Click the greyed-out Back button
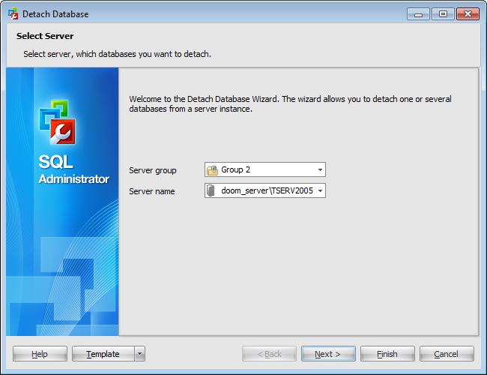The image size is (487, 375). click(x=269, y=354)
